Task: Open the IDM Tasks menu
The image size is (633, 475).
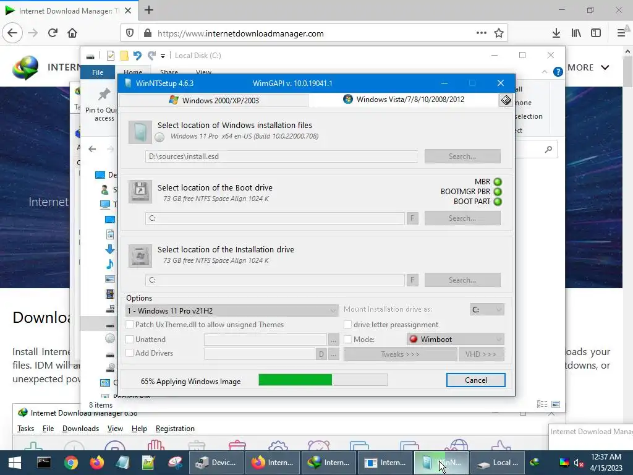Action: coord(25,429)
